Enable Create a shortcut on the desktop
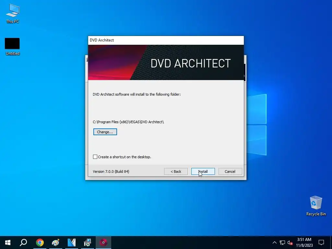 click(95, 157)
